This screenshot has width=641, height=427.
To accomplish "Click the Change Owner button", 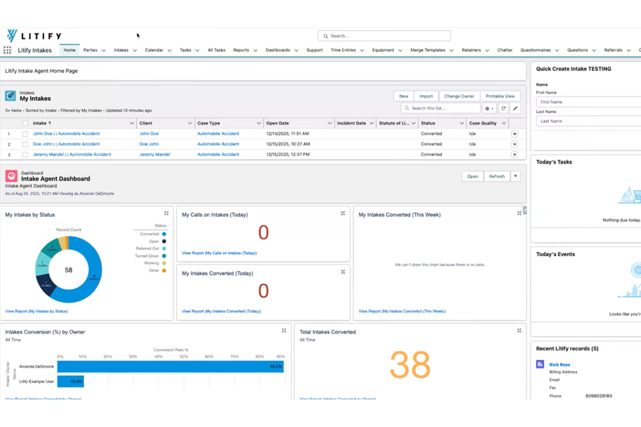I will pos(459,96).
